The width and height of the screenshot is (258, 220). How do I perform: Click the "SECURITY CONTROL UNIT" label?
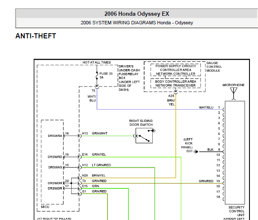point(237,211)
